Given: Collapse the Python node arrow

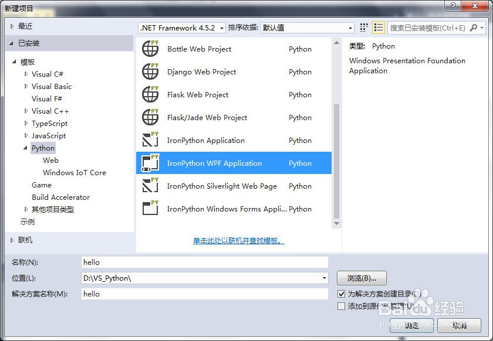Looking at the screenshot, I should pos(25,148).
